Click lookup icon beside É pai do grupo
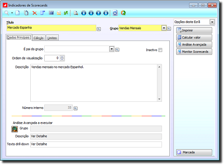224x165 pixels. [117, 50]
